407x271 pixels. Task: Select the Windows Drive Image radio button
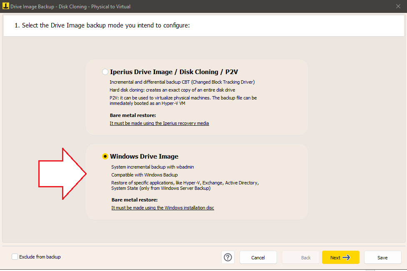(x=105, y=157)
